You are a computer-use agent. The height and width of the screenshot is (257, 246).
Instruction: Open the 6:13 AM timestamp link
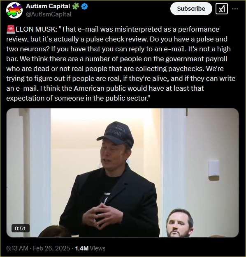pos(17,248)
